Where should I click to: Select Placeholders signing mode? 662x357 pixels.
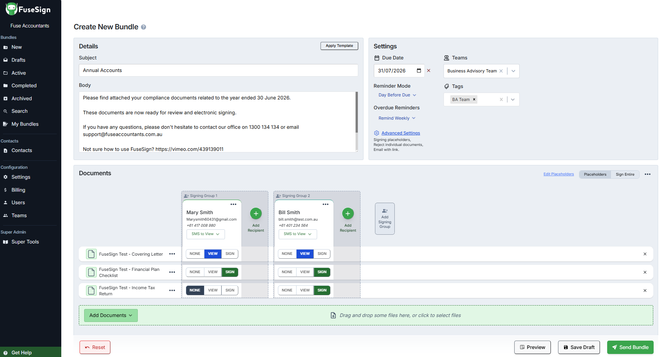tap(595, 174)
